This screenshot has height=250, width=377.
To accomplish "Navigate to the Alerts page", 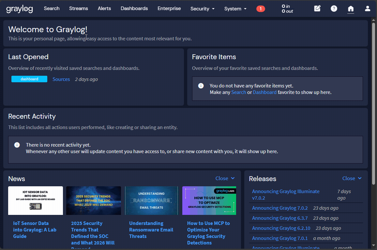I will 104,8.
